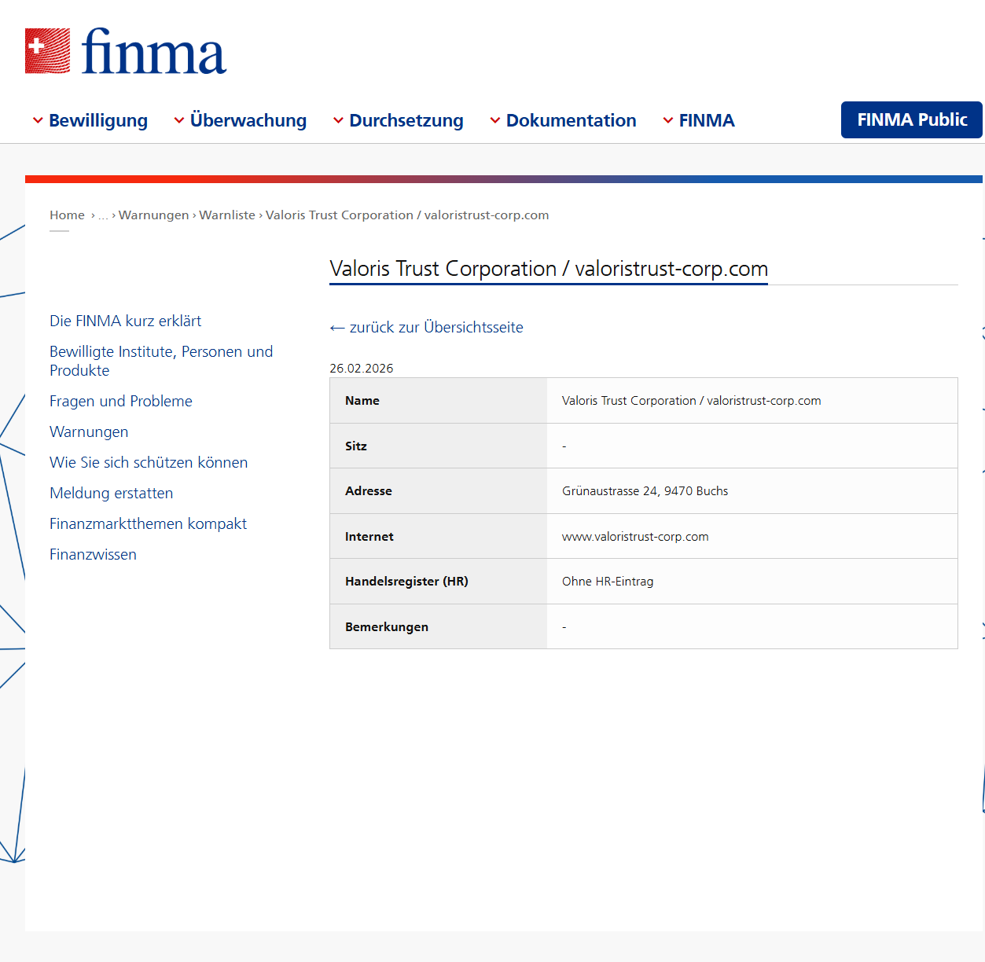Open the Dokumentation menu

pyautogui.click(x=572, y=120)
